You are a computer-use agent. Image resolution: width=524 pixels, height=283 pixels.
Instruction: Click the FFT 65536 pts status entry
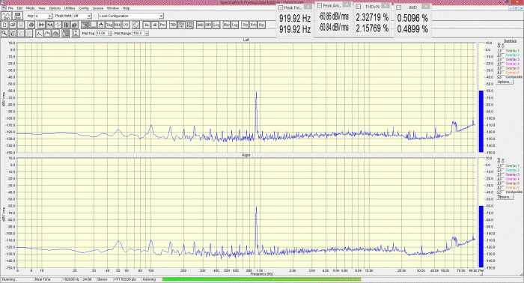[125, 279]
